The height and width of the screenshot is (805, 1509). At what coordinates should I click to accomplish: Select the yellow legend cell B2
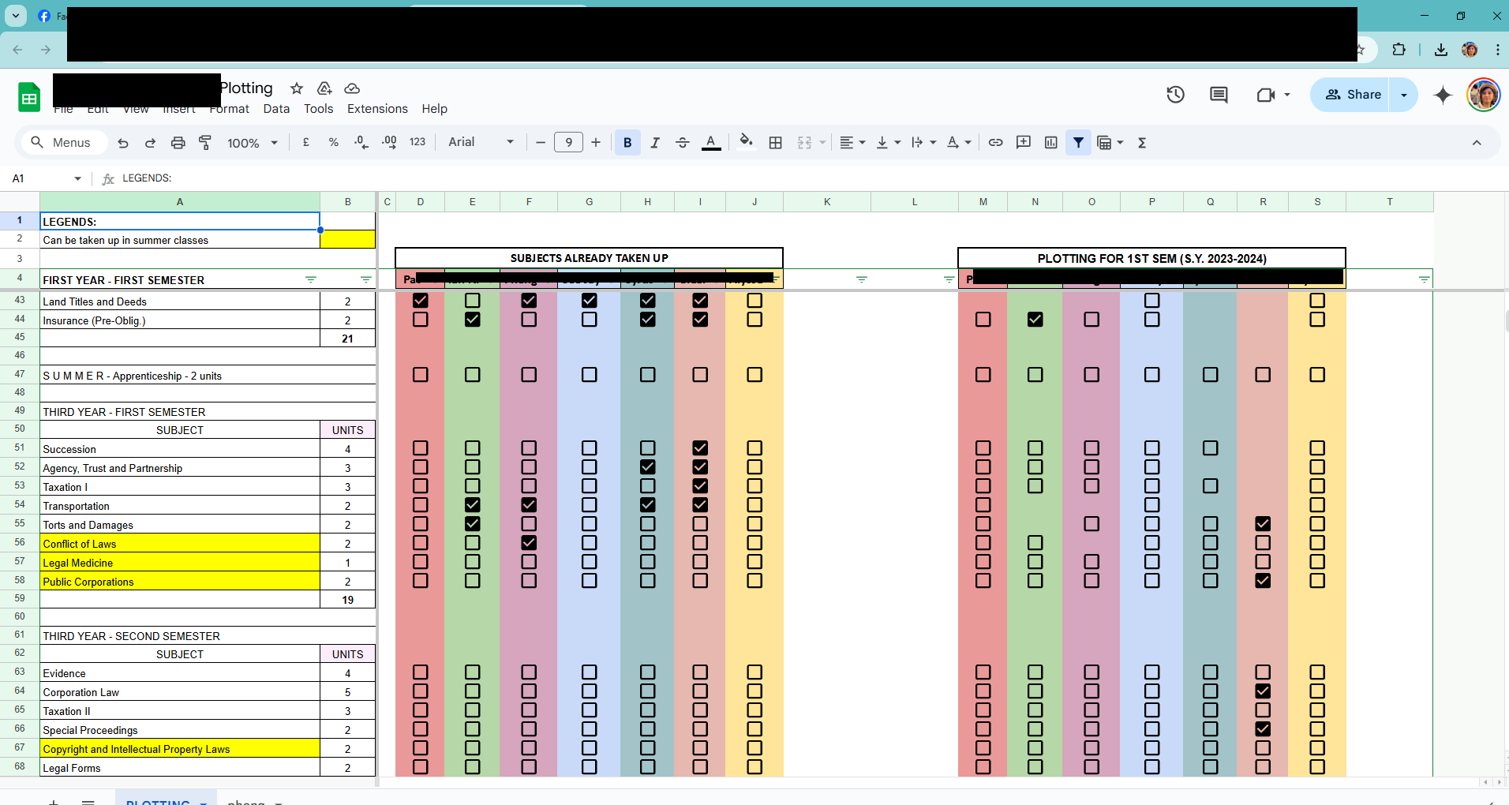(348, 239)
